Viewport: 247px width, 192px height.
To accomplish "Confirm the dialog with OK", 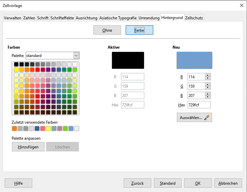I will (198, 183).
